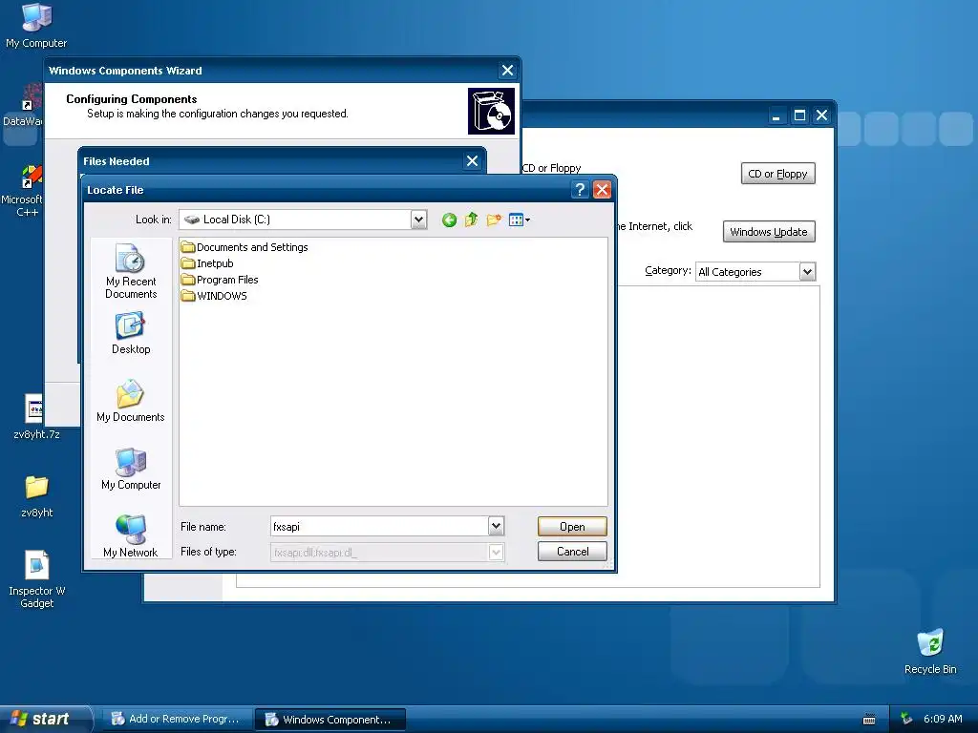The height and width of the screenshot is (733, 978).
Task: Create a new folder in Locate File
Action: point(494,220)
